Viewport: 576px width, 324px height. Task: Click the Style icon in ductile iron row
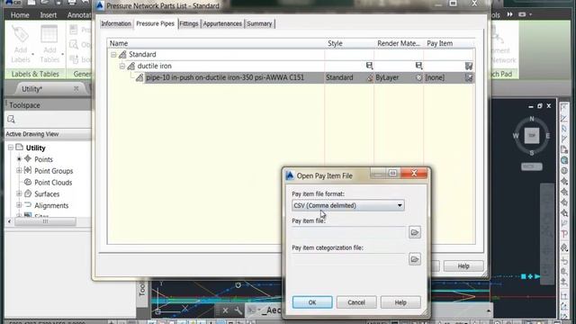coord(369,66)
